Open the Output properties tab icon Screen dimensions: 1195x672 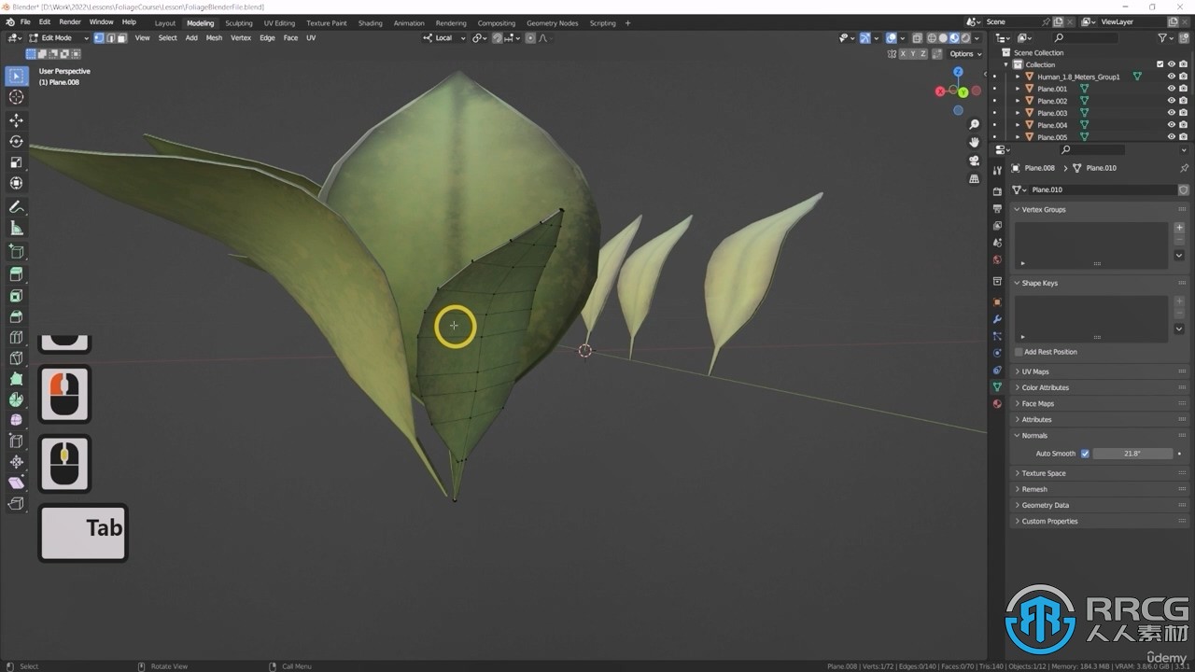pyautogui.click(x=997, y=208)
